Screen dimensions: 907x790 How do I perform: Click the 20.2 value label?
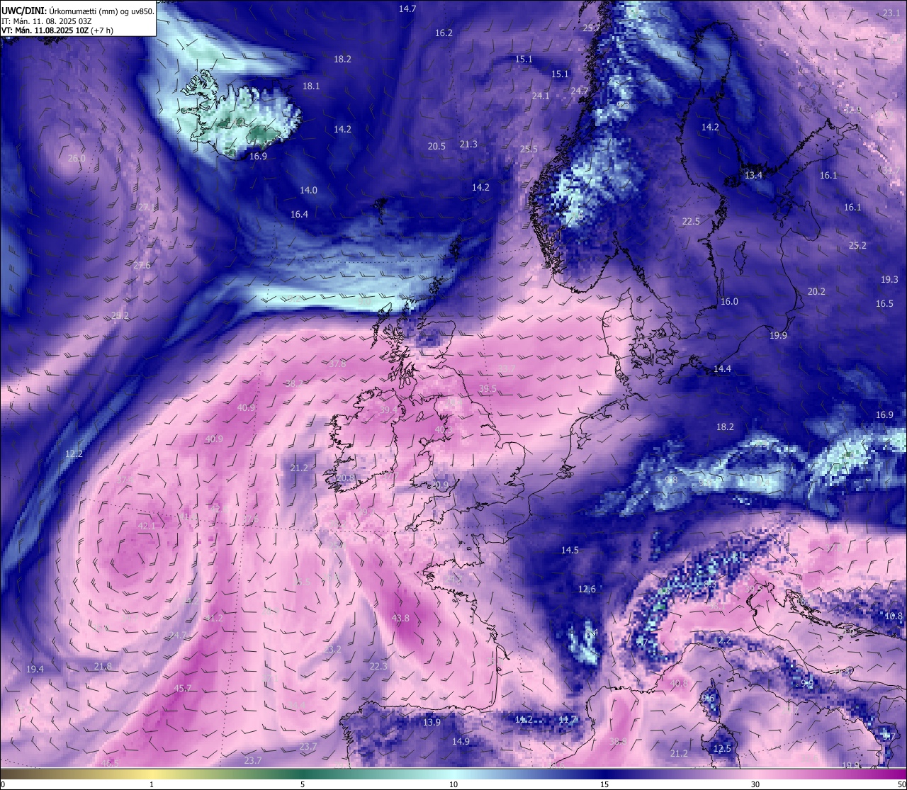[x=816, y=291]
